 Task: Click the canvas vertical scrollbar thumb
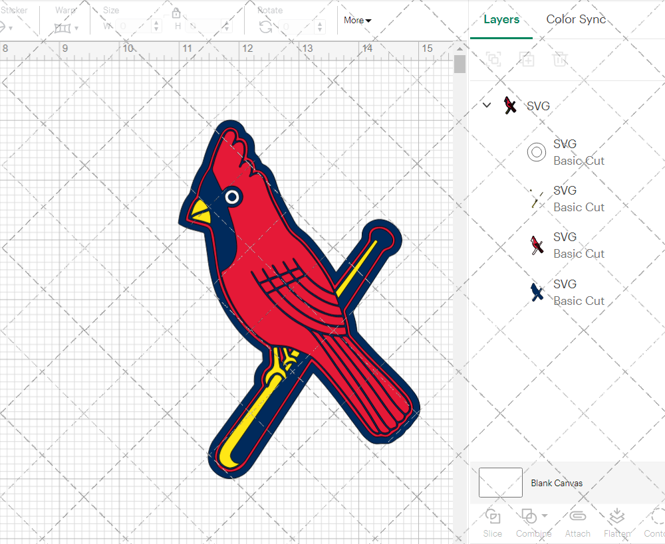tap(460, 64)
